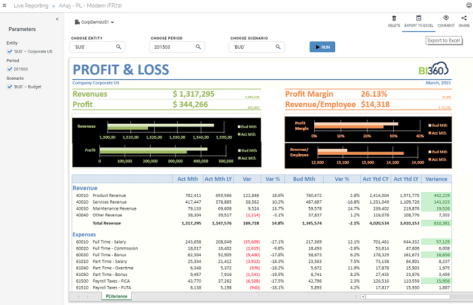This screenshot has height=305, width=473.
Task: Select the PLVariance sheet tab
Action: coord(116,296)
